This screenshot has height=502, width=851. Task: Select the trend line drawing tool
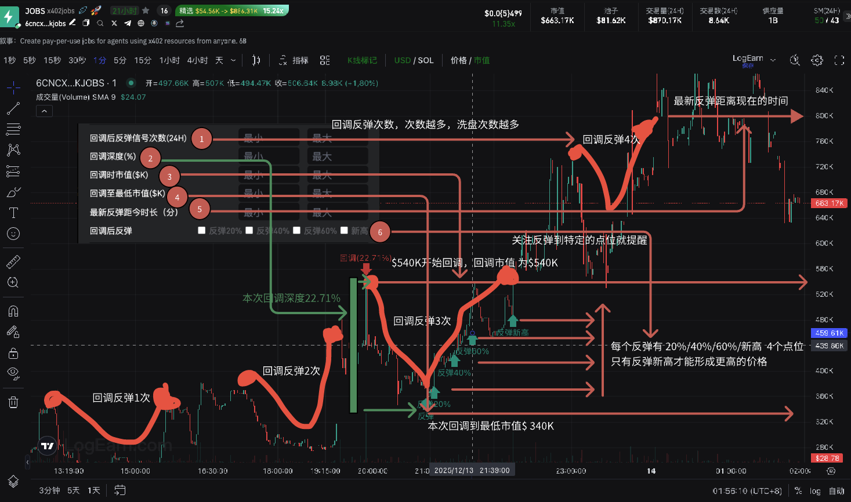(13, 108)
